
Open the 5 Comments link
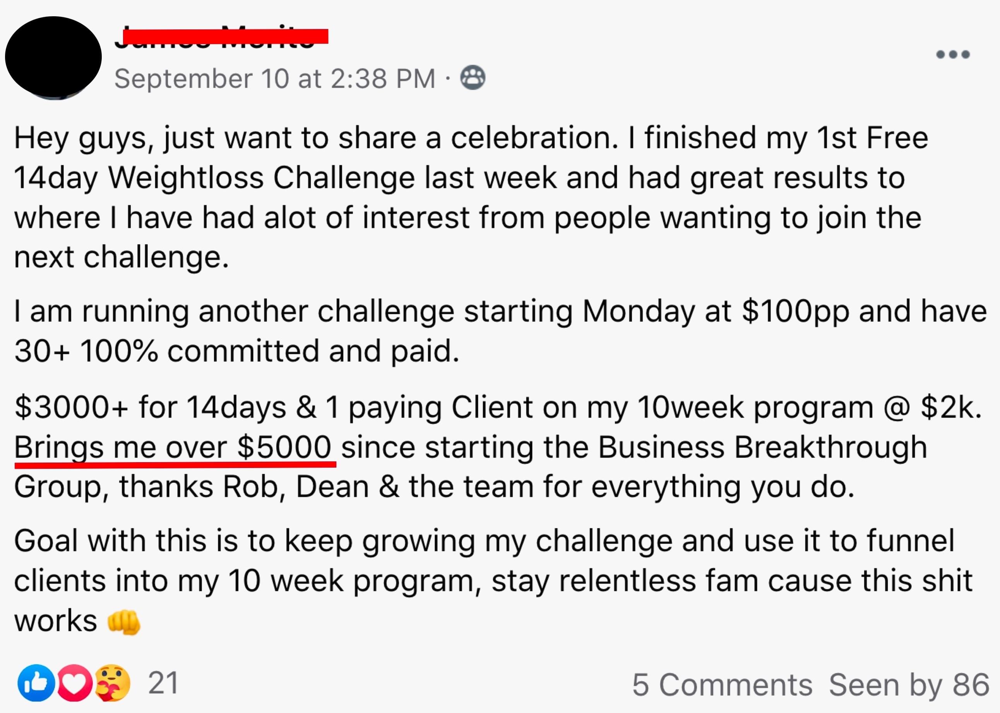pyautogui.click(x=722, y=685)
